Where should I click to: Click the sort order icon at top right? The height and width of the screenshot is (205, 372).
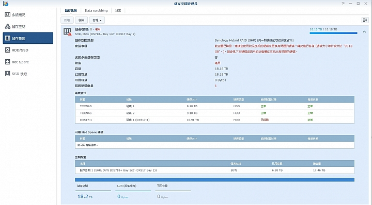point(365,20)
